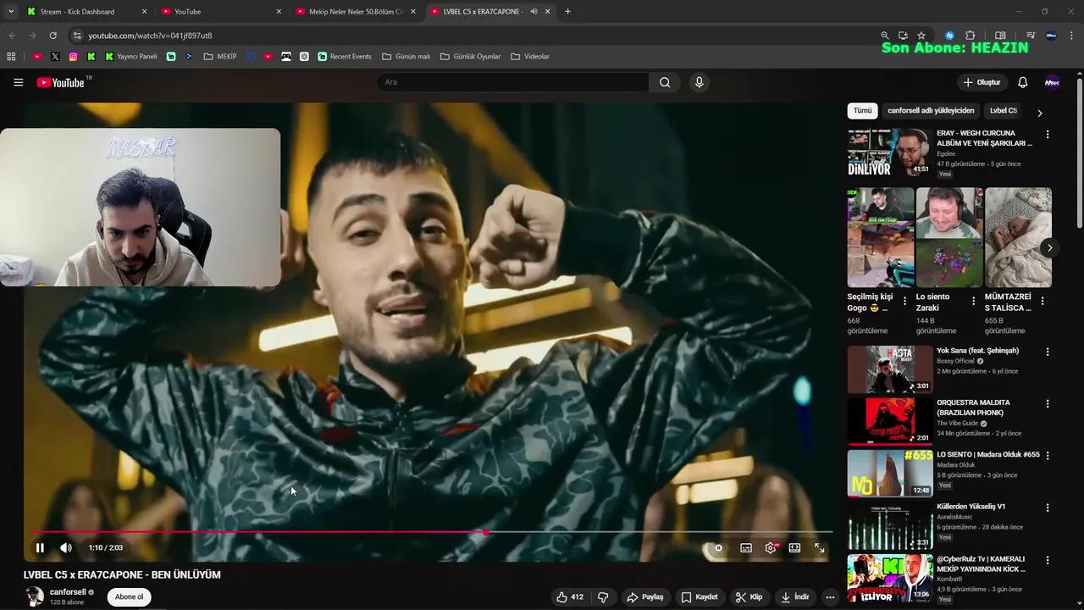Mute the video via speaker icon

66,548
